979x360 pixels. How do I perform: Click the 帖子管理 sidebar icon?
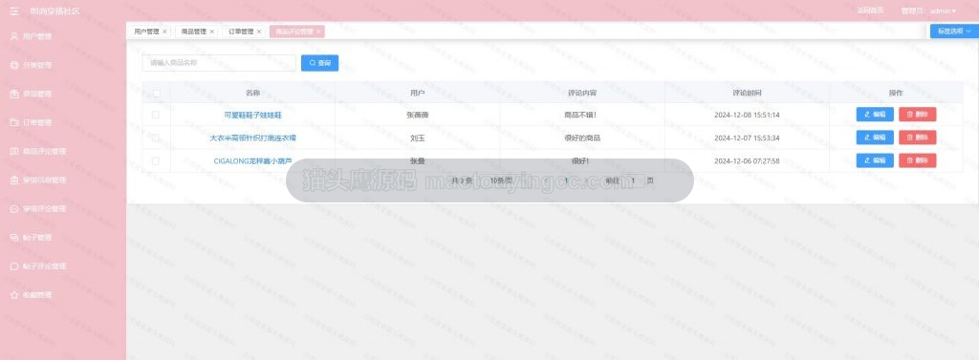14,237
